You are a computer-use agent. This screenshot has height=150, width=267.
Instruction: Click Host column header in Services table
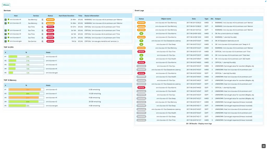point(16,16)
